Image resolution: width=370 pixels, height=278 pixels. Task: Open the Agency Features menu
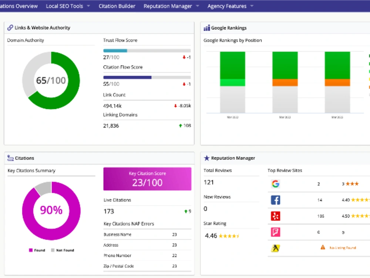pos(227,6)
